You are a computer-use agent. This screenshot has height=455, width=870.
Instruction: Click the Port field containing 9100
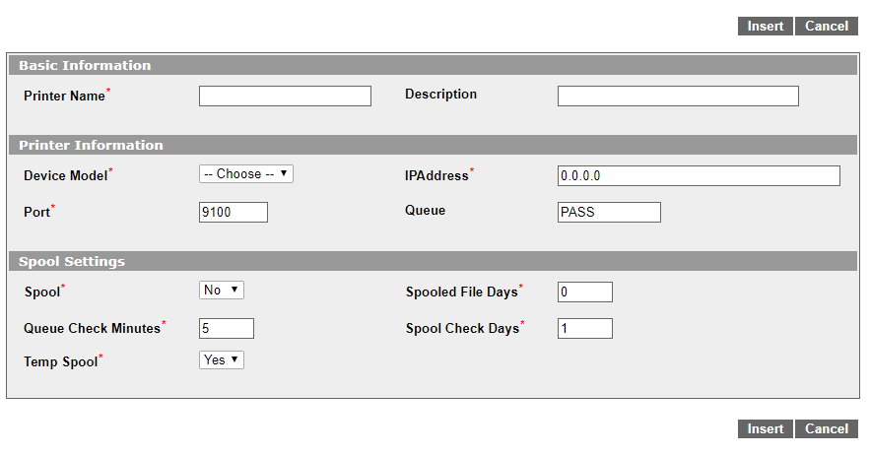(234, 212)
